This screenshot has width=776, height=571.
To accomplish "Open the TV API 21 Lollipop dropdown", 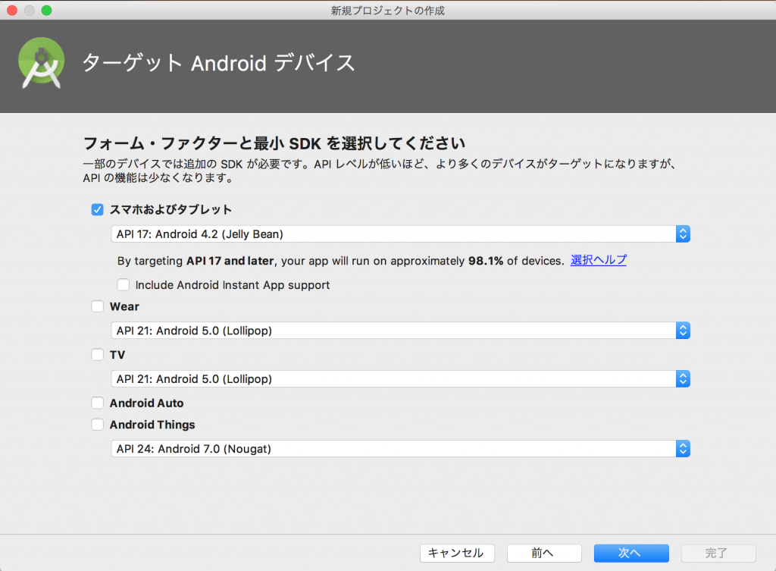I will tap(400, 379).
